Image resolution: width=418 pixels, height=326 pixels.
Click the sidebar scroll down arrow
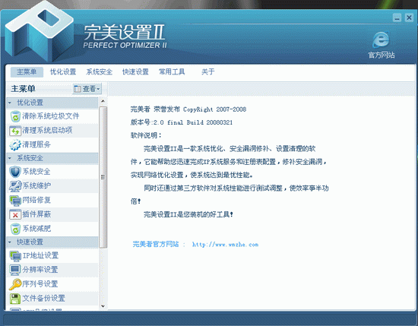(x=103, y=306)
